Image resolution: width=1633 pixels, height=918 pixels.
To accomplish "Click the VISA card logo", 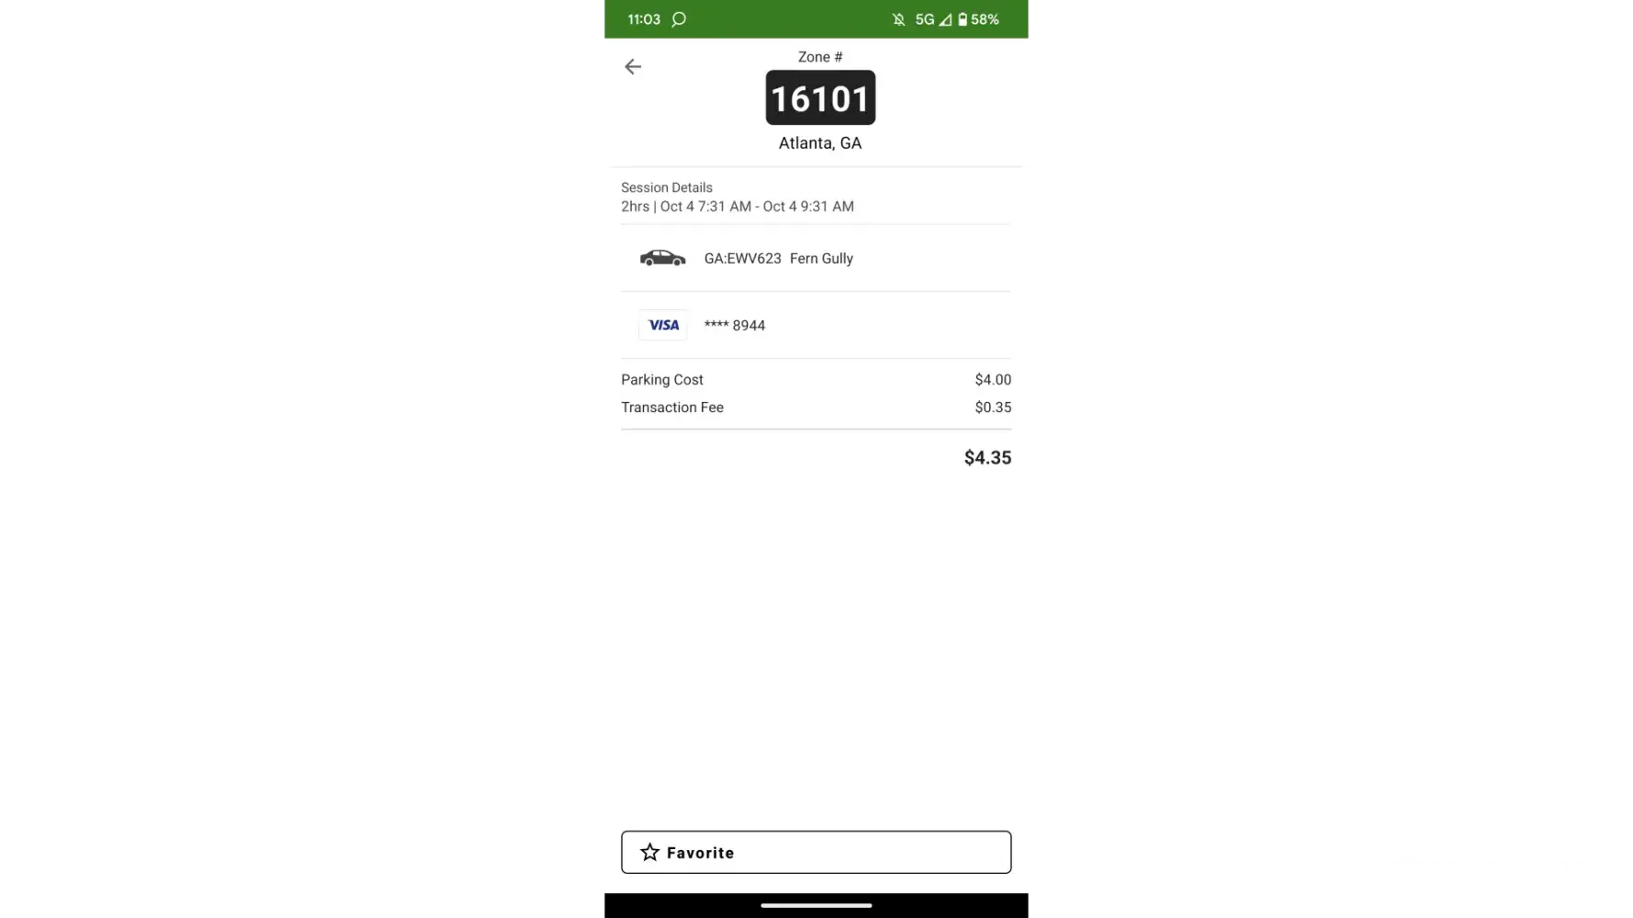I will tap(663, 325).
